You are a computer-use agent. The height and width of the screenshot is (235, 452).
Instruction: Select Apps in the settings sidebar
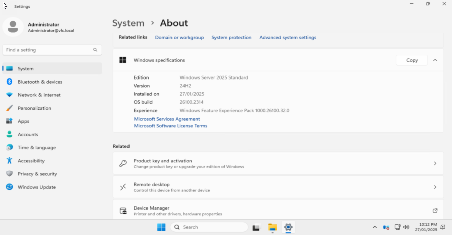click(x=24, y=121)
